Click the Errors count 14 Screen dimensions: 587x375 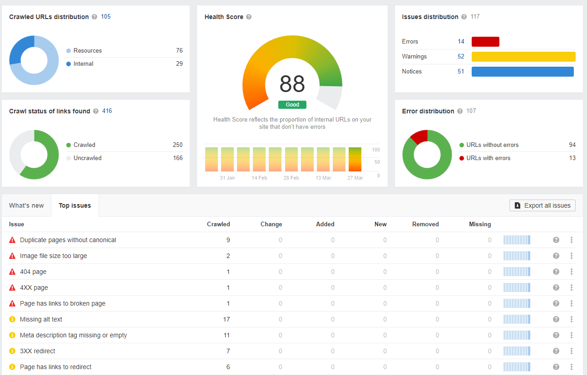(461, 41)
